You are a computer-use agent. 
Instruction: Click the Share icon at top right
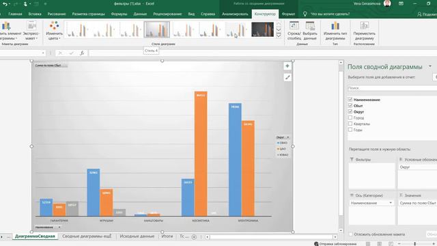[419, 14]
